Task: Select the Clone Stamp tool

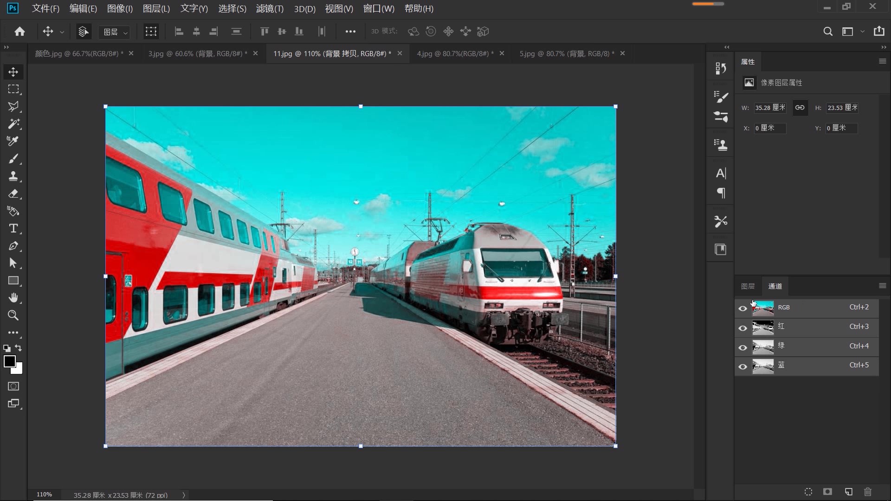Action: (x=13, y=176)
